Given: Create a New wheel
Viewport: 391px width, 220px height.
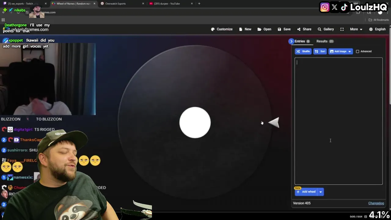Looking at the screenshot, I should click(245, 29).
